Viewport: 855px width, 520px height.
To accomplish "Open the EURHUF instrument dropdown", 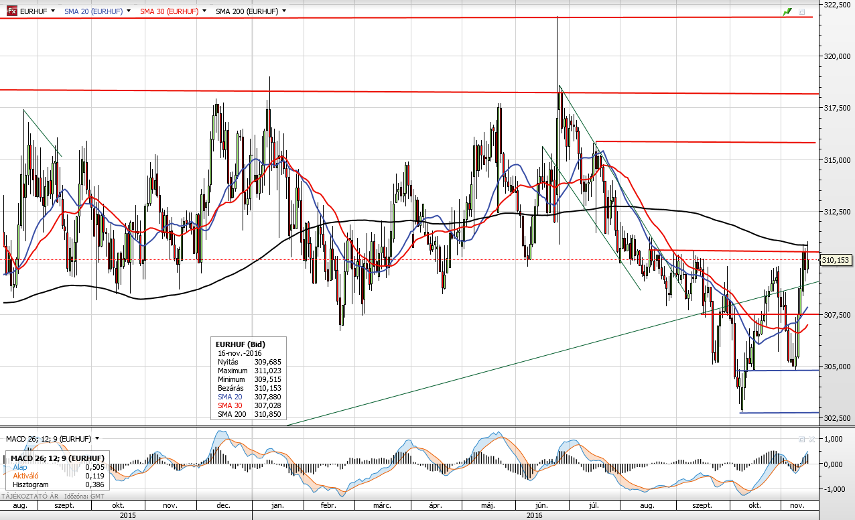I will (x=53, y=11).
